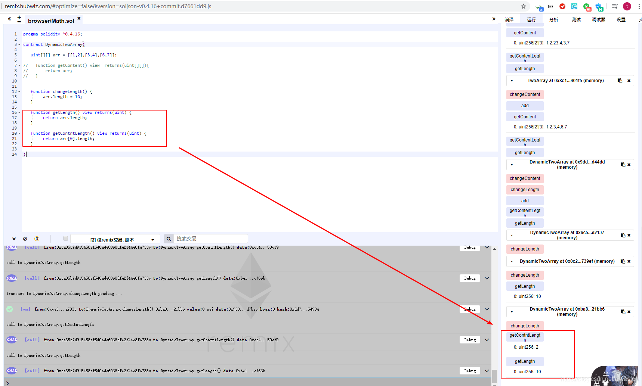642x386 pixels.
Task: Copy address of DynamicTwoArray at 0xba8...21bb6
Action: point(623,312)
